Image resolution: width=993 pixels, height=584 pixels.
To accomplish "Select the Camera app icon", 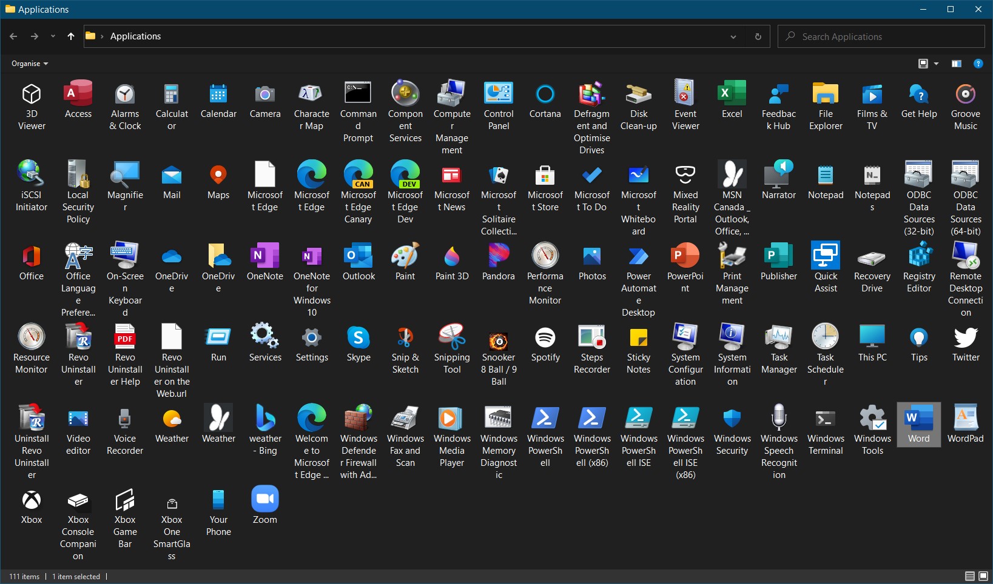I will (265, 94).
